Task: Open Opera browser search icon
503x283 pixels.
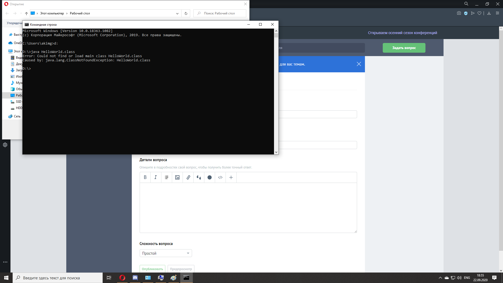Action: (x=466, y=4)
